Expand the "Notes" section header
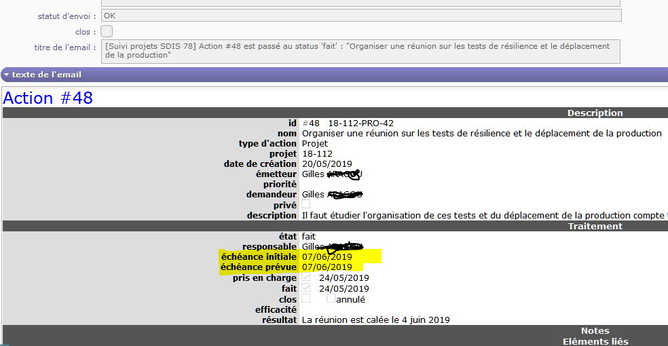The image size is (668, 346). pos(595,331)
